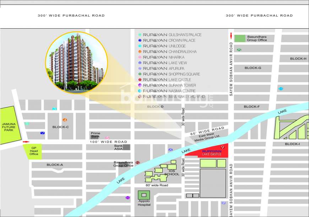Click the BLOCK-G label
The height and width of the screenshot is (217, 309).
click(x=253, y=68)
